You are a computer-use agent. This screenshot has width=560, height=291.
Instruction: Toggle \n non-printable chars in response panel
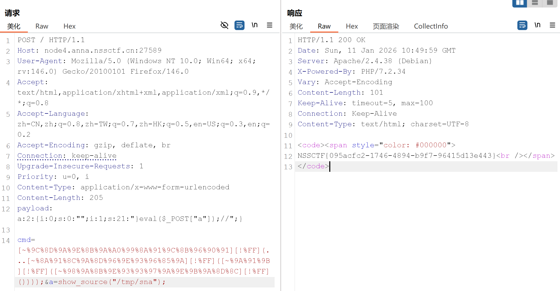pos(537,25)
